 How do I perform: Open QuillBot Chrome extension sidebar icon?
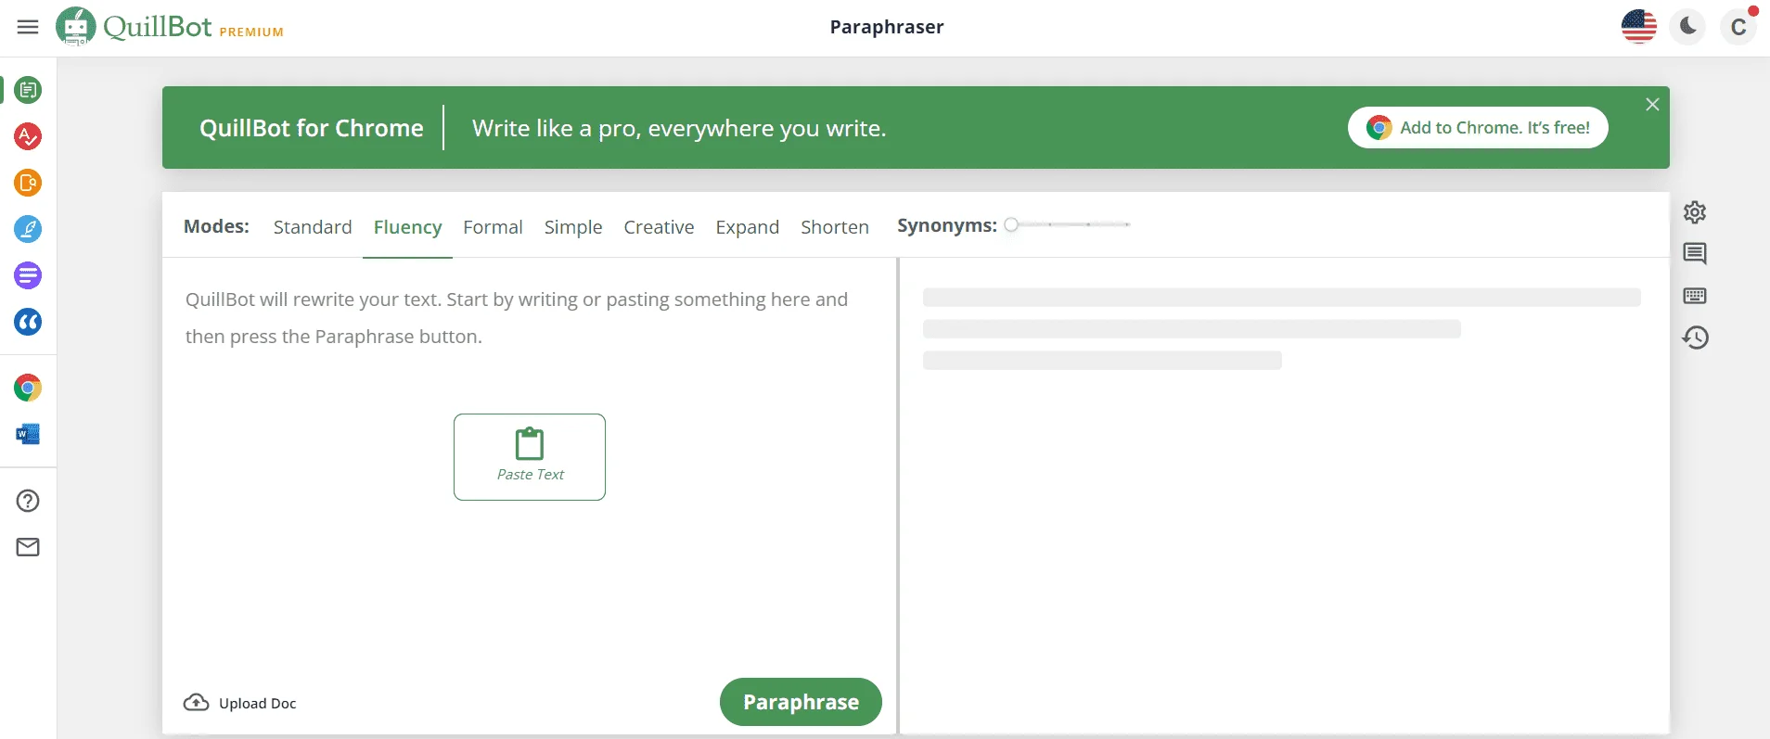pos(28,388)
